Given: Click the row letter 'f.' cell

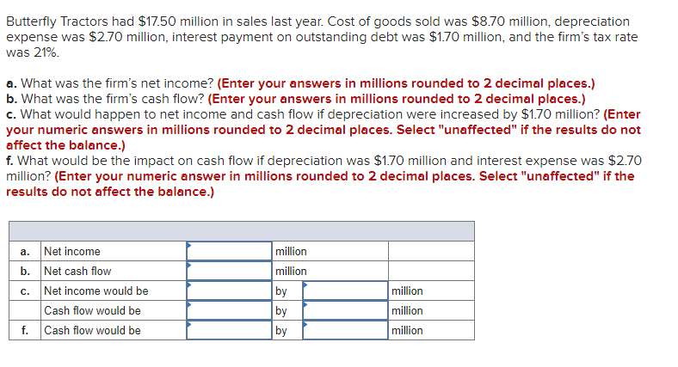Looking at the screenshot, I should [25, 330].
